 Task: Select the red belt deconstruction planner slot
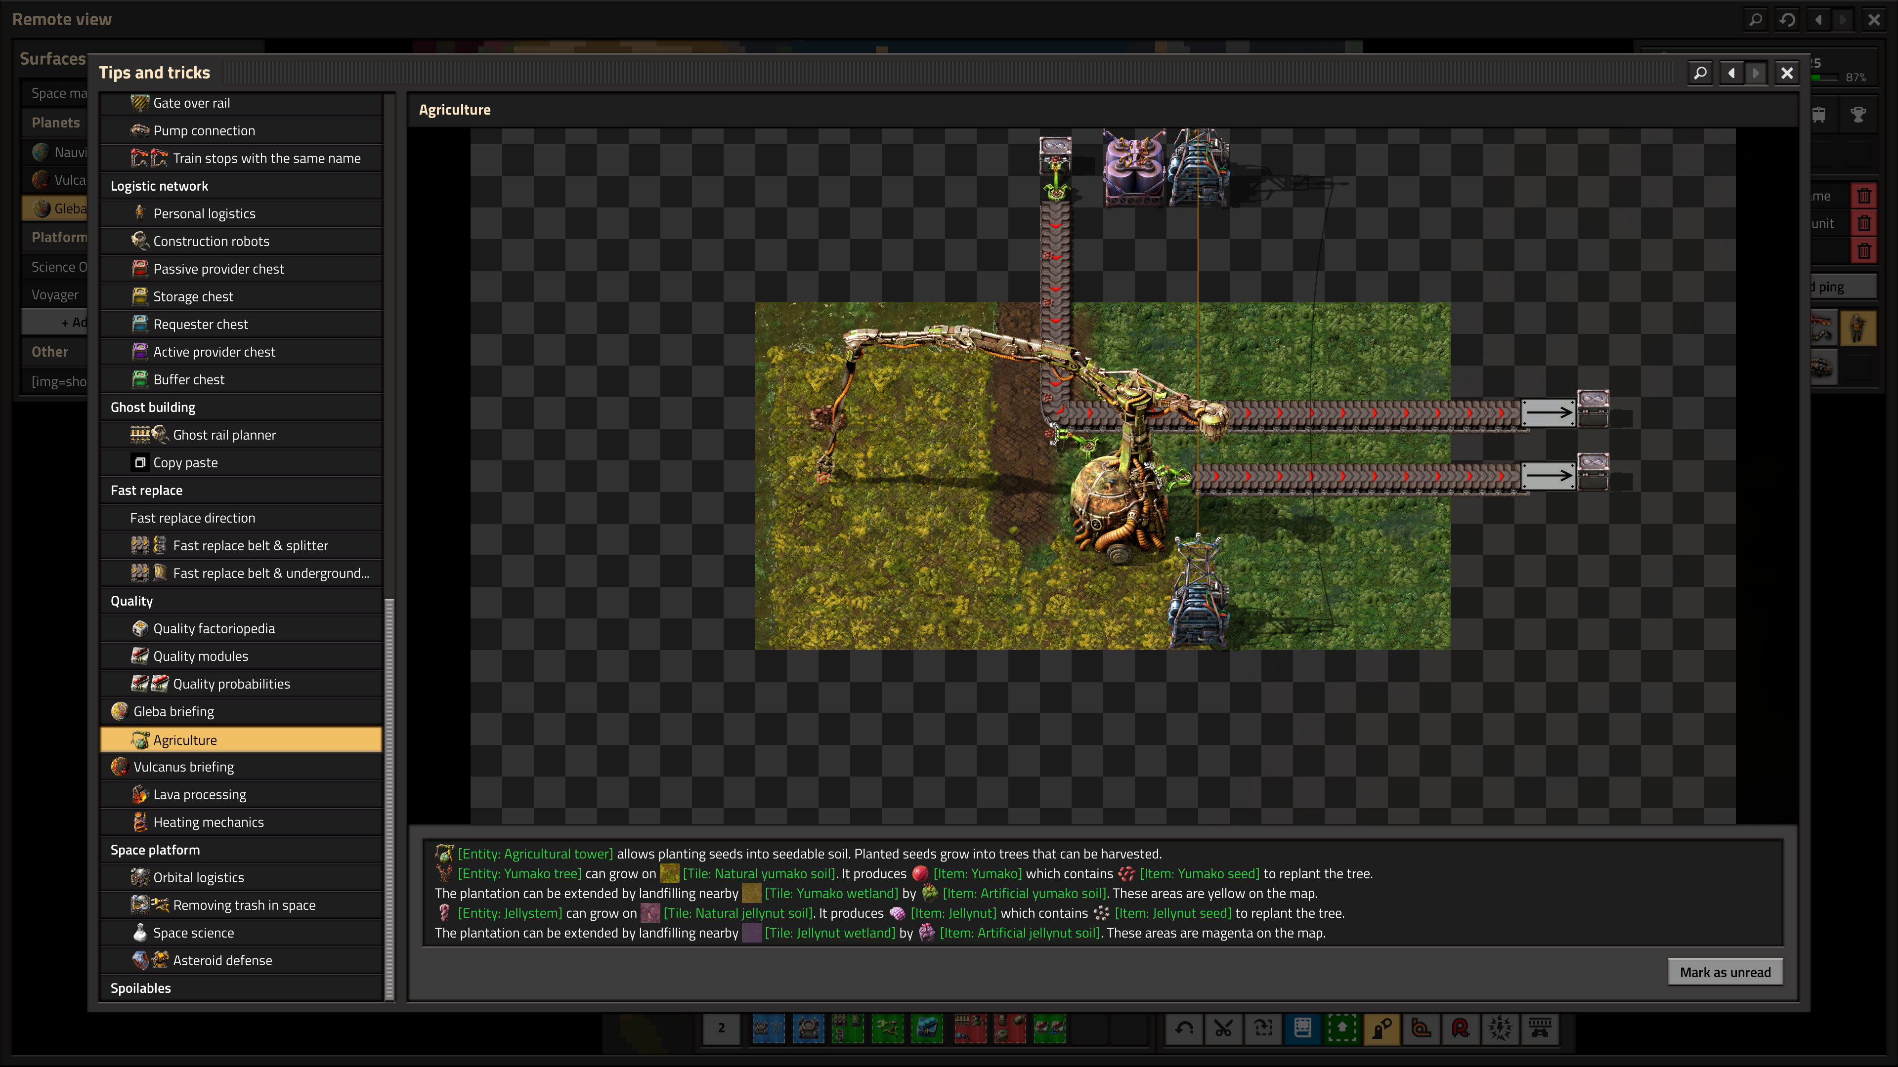point(970,1028)
